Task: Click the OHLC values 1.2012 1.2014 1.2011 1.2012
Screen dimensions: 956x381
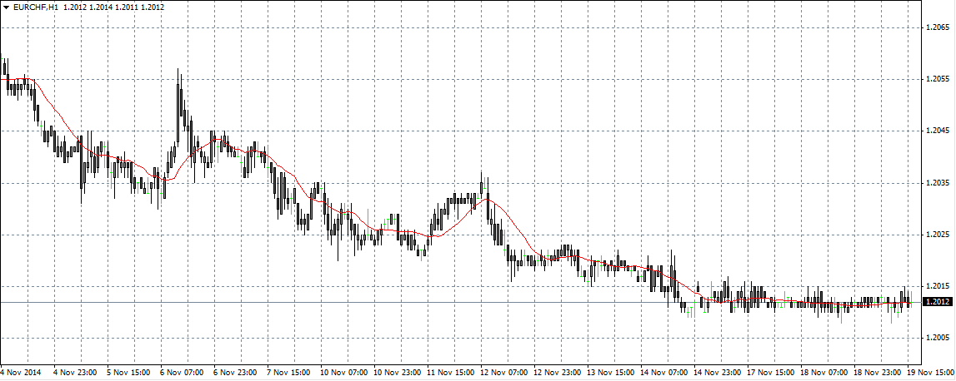Action: pyautogui.click(x=114, y=7)
